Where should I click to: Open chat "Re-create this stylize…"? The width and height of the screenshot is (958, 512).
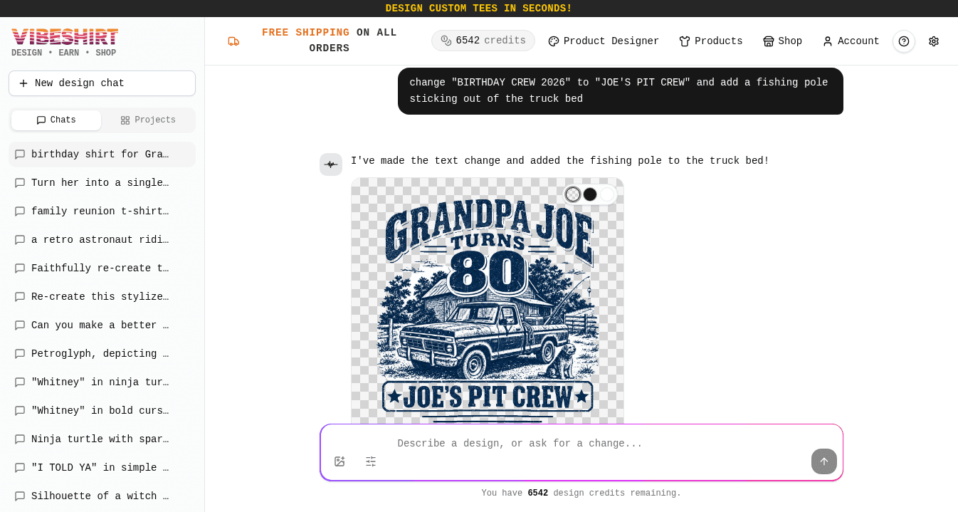(102, 297)
